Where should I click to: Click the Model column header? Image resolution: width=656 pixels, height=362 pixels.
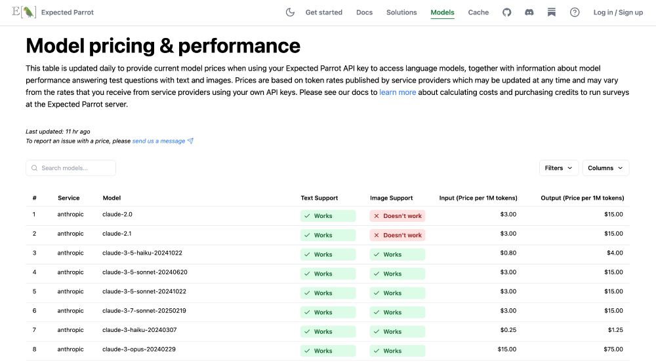112,198
